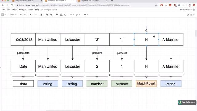Viewport: 197px width, 111px height.
Task: Select the top Man United box
Action: click(x=48, y=39)
